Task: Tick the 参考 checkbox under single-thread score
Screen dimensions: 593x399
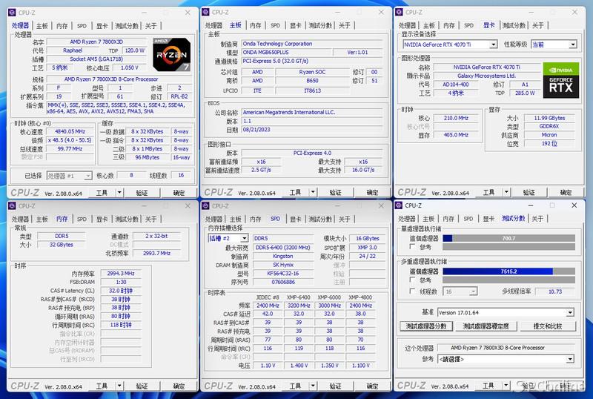Action: (x=412, y=247)
